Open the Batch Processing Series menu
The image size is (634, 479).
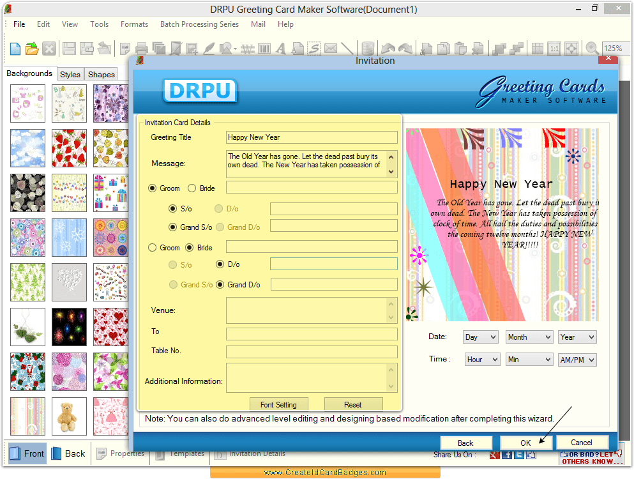(x=199, y=24)
